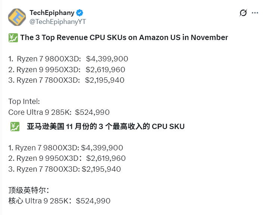Click the translated Ryzen 7 7800X3D line
Image resolution: width=265 pixels, height=215 pixels.
[x=65, y=169]
